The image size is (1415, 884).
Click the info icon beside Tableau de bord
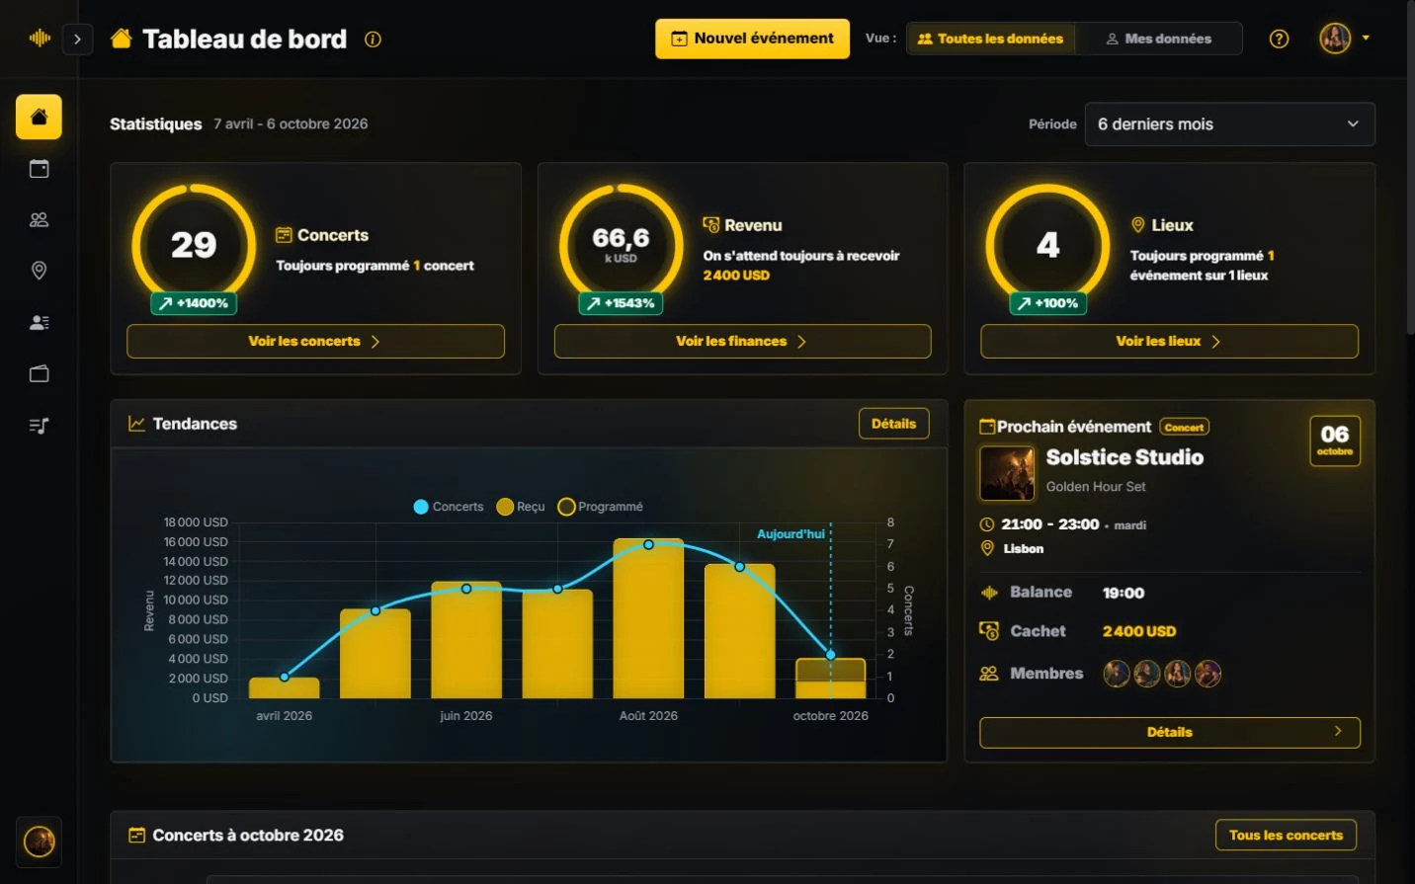(373, 40)
